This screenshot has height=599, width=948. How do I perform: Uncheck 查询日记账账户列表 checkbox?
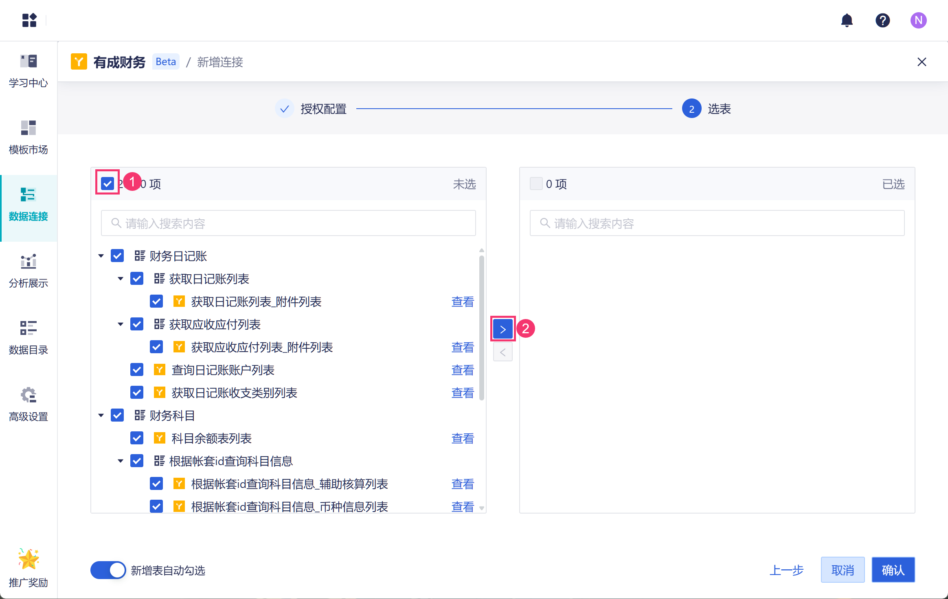(137, 370)
